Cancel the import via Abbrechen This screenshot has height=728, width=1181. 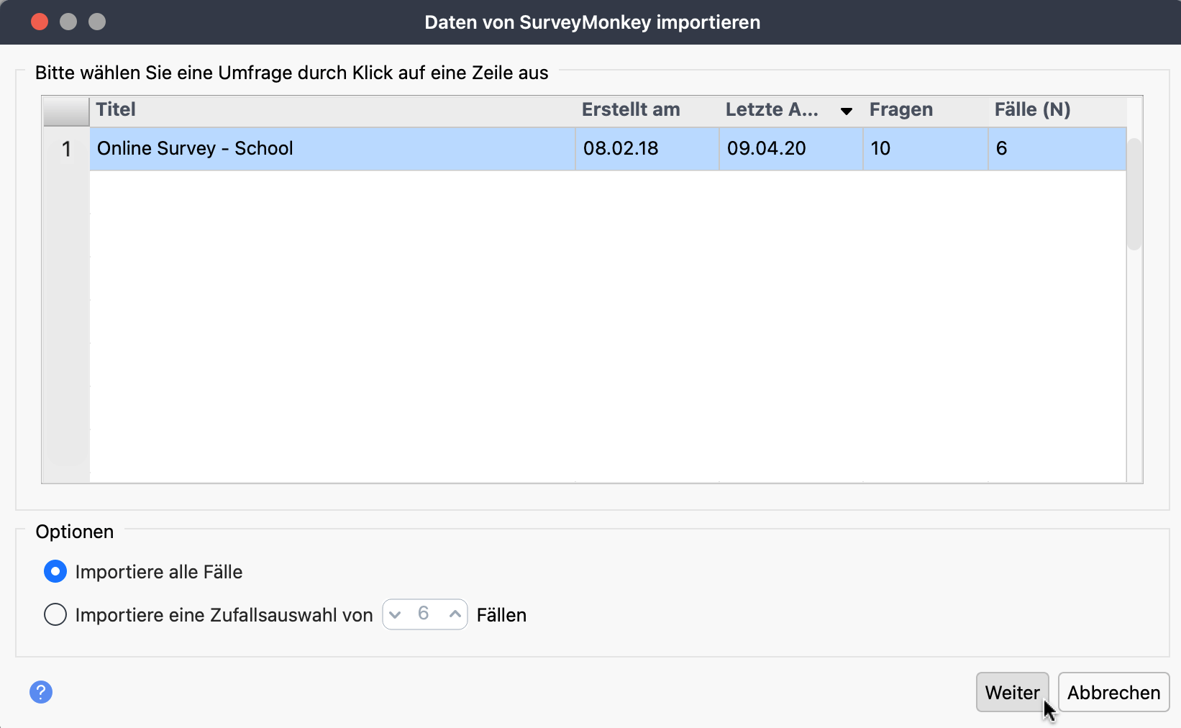[x=1113, y=692]
